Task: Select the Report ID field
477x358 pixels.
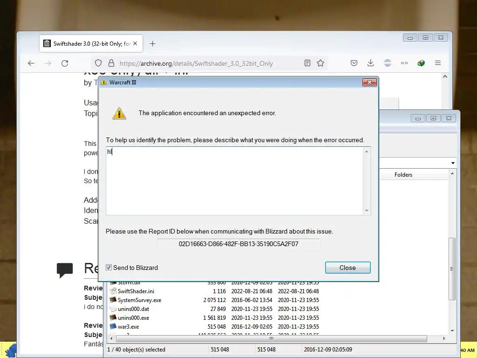Action: 238,244
